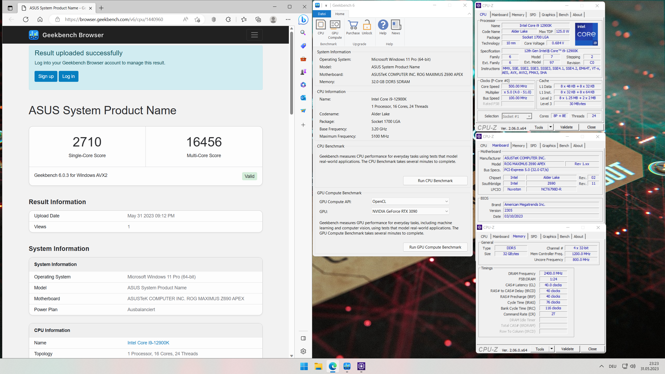
Task: Open the Edge sidebar Shopping tag icon
Action: pos(303,46)
